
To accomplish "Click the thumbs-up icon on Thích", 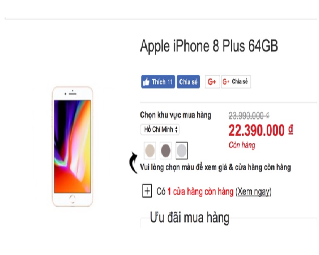I will (x=146, y=82).
